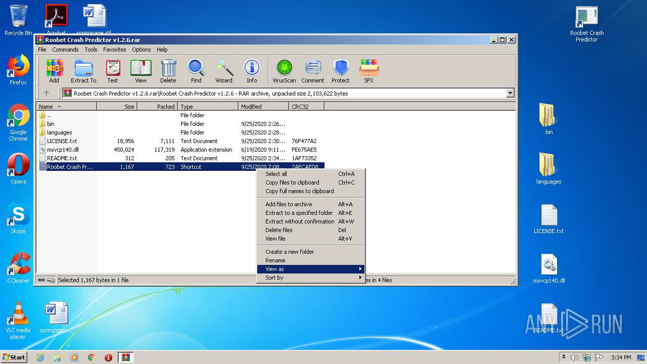Choose Rename in context menu
This screenshot has width=647, height=364.
tap(310, 260)
